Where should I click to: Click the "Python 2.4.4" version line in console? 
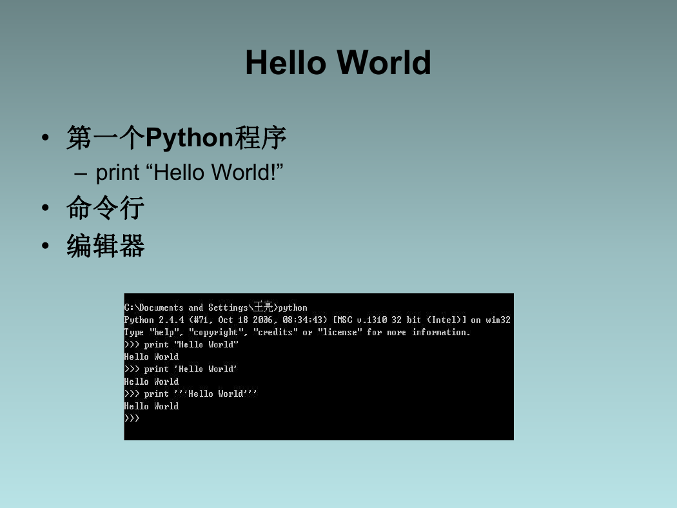(317, 320)
